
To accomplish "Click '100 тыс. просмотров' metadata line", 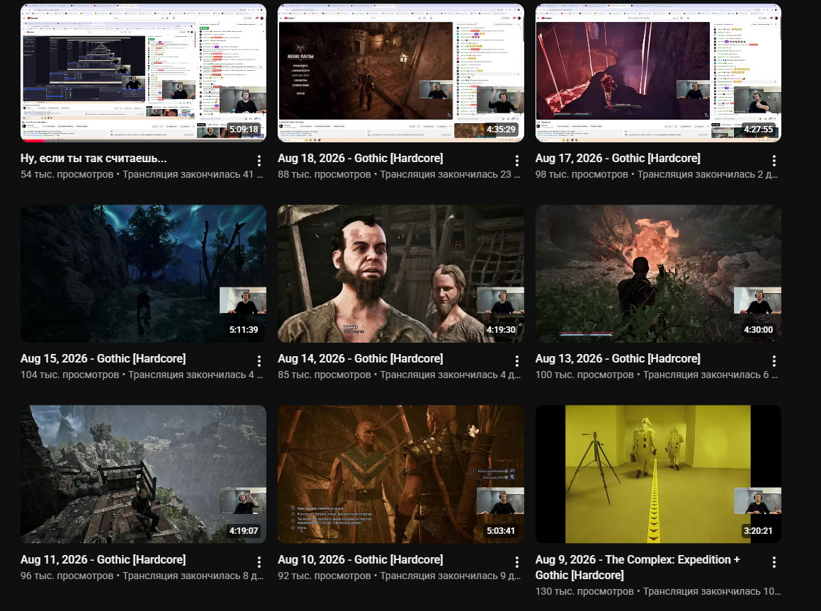I will point(657,375).
